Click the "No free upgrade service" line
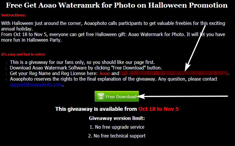Image resolution: width=235 pixels, height=146 pixels. (x=117, y=127)
